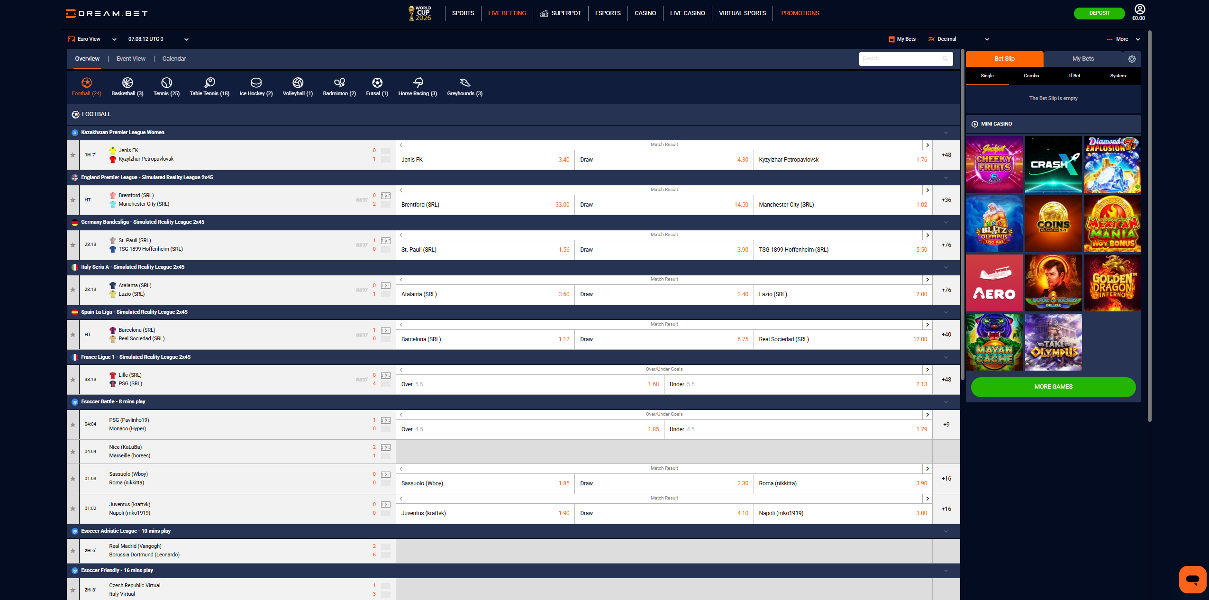Show previous market for Barcelona (SRL) match
Viewport: 1209px width, 600px height.
[401, 325]
